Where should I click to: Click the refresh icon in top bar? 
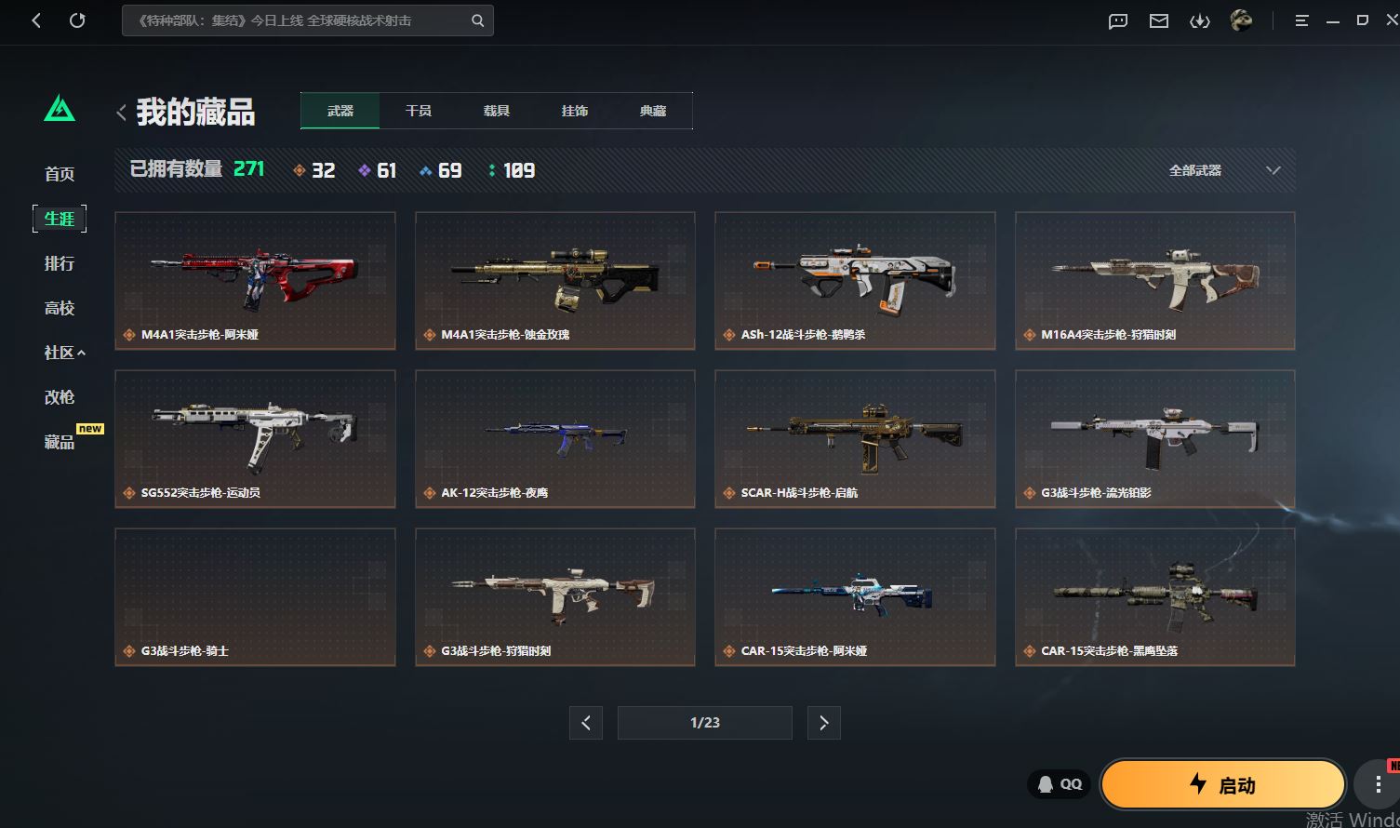pos(77,20)
